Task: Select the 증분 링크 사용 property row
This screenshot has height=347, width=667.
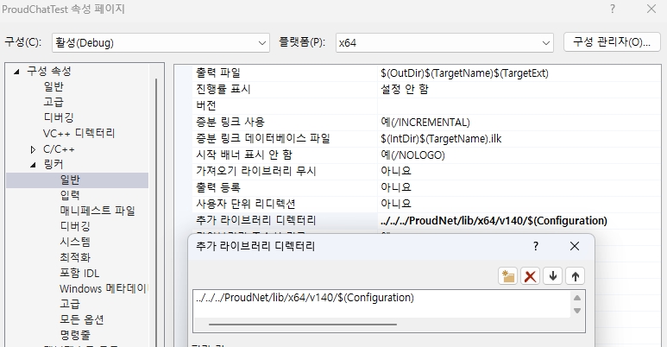Action: [x=245, y=122]
